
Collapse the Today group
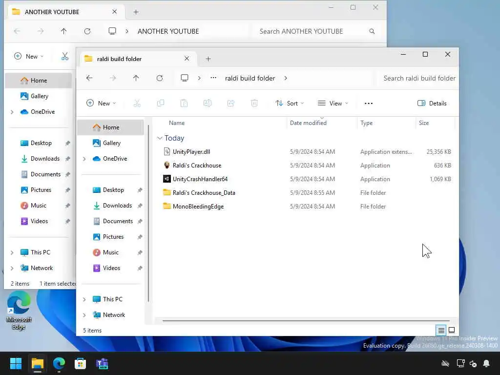tap(160, 138)
